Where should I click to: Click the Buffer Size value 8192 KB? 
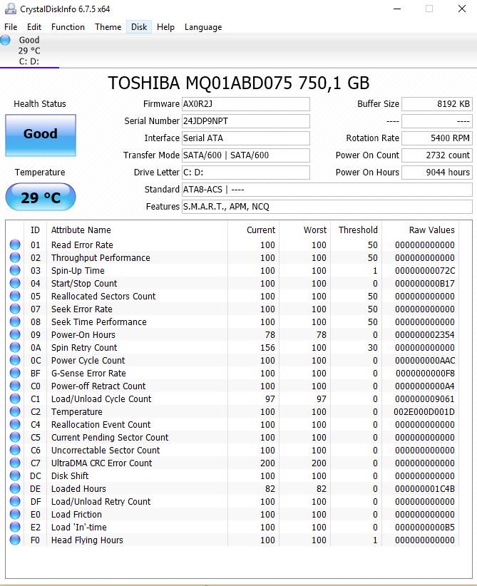[x=436, y=104]
